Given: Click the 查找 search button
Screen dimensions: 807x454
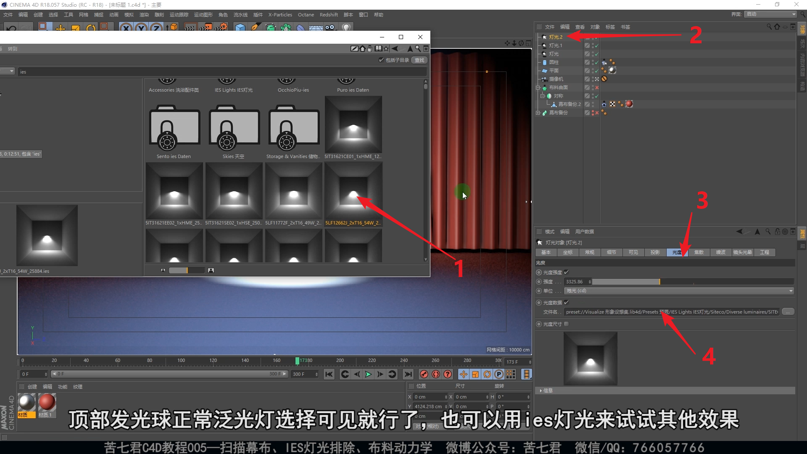Looking at the screenshot, I should (x=419, y=60).
